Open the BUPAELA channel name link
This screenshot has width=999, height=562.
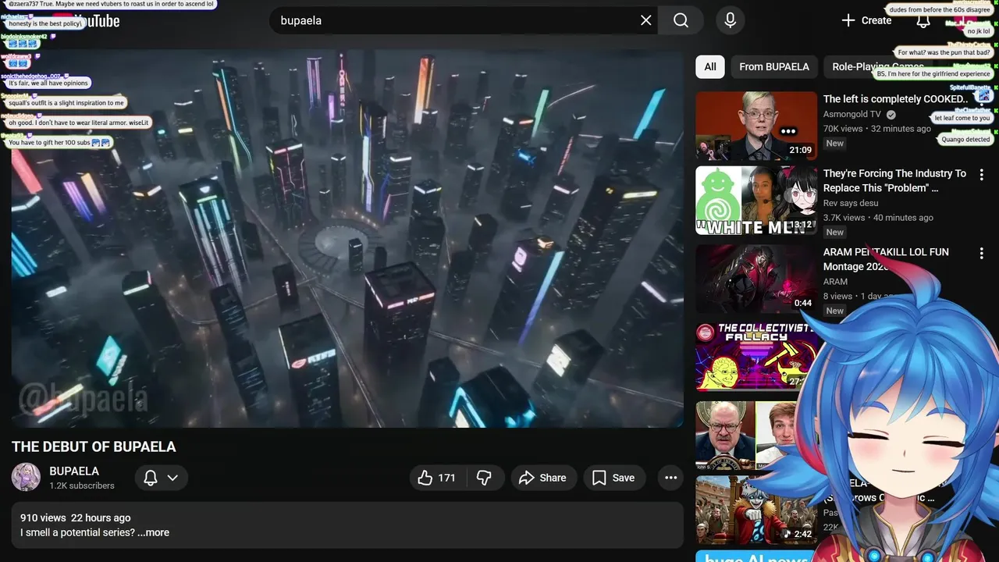coord(74,471)
